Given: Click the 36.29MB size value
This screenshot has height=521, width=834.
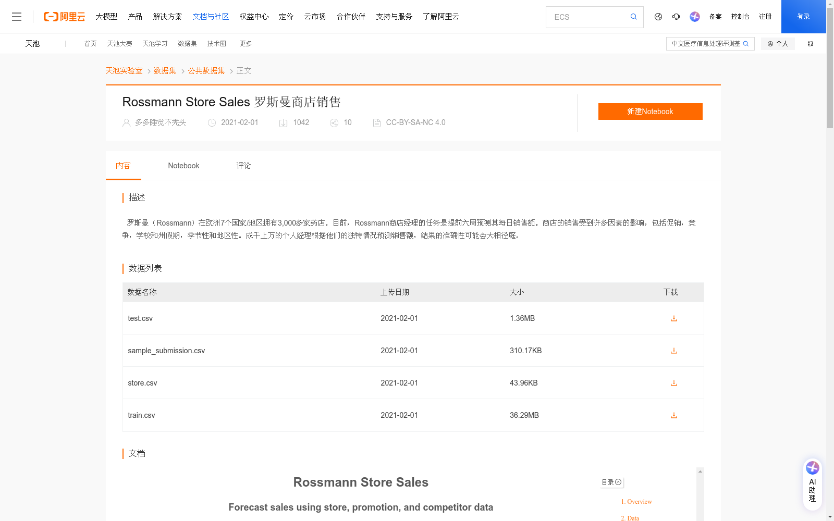Looking at the screenshot, I should [524, 415].
